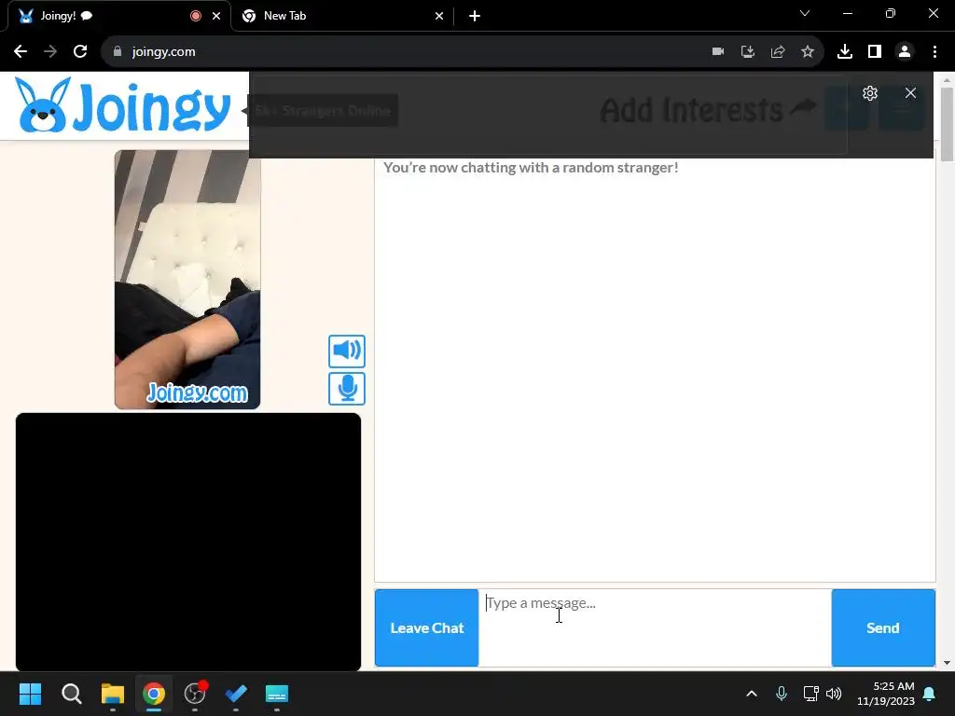Expand the system tray hidden icons chevron
Image resolution: width=955 pixels, height=716 pixels.
(x=752, y=694)
